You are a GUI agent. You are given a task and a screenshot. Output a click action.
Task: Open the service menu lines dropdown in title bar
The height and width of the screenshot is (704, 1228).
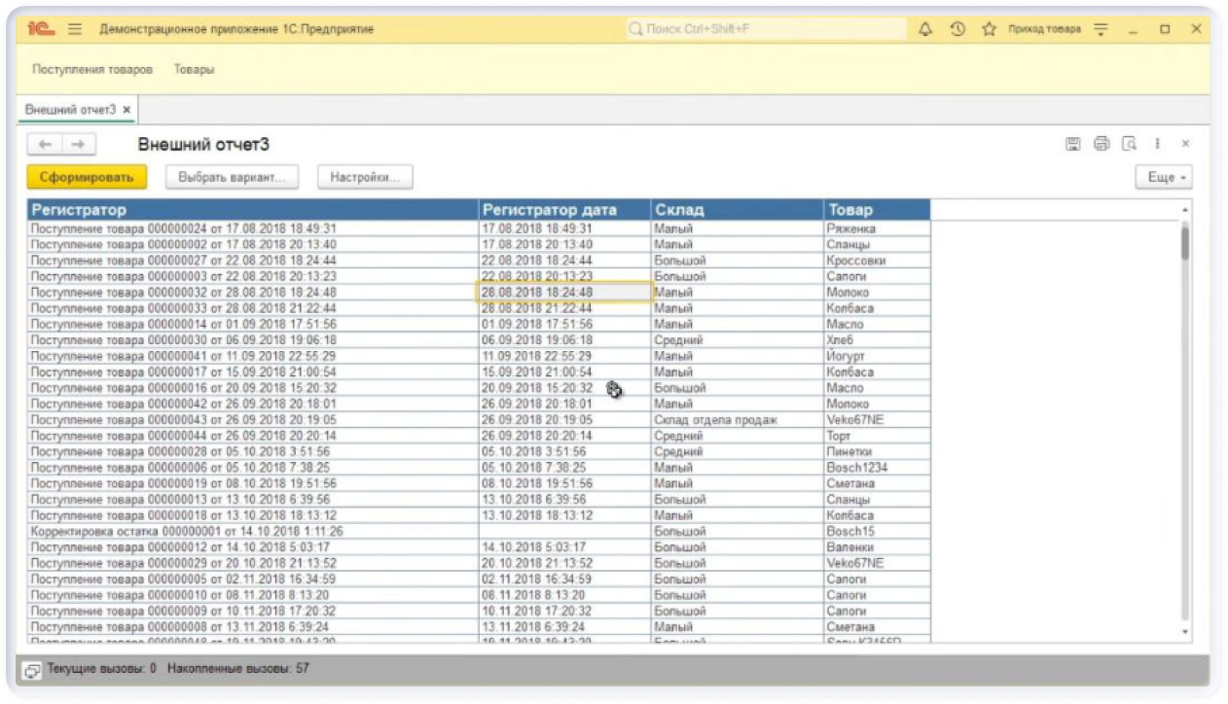[1101, 29]
